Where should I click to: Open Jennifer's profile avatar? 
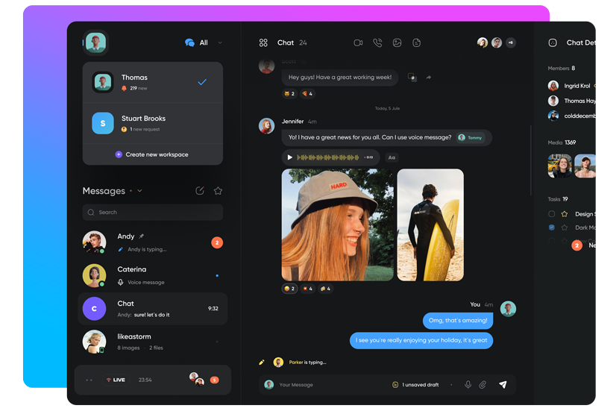266,126
